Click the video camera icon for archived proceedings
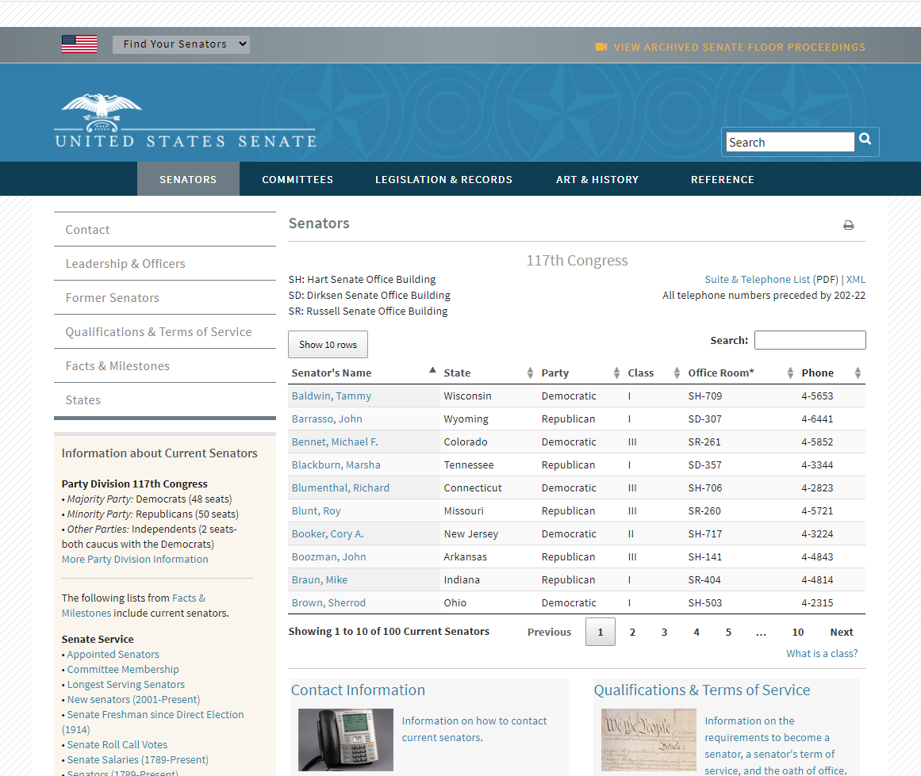The height and width of the screenshot is (776, 921). pyautogui.click(x=601, y=47)
